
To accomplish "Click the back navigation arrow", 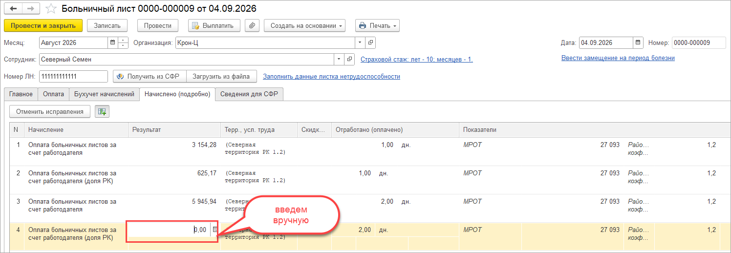I will coord(13,9).
